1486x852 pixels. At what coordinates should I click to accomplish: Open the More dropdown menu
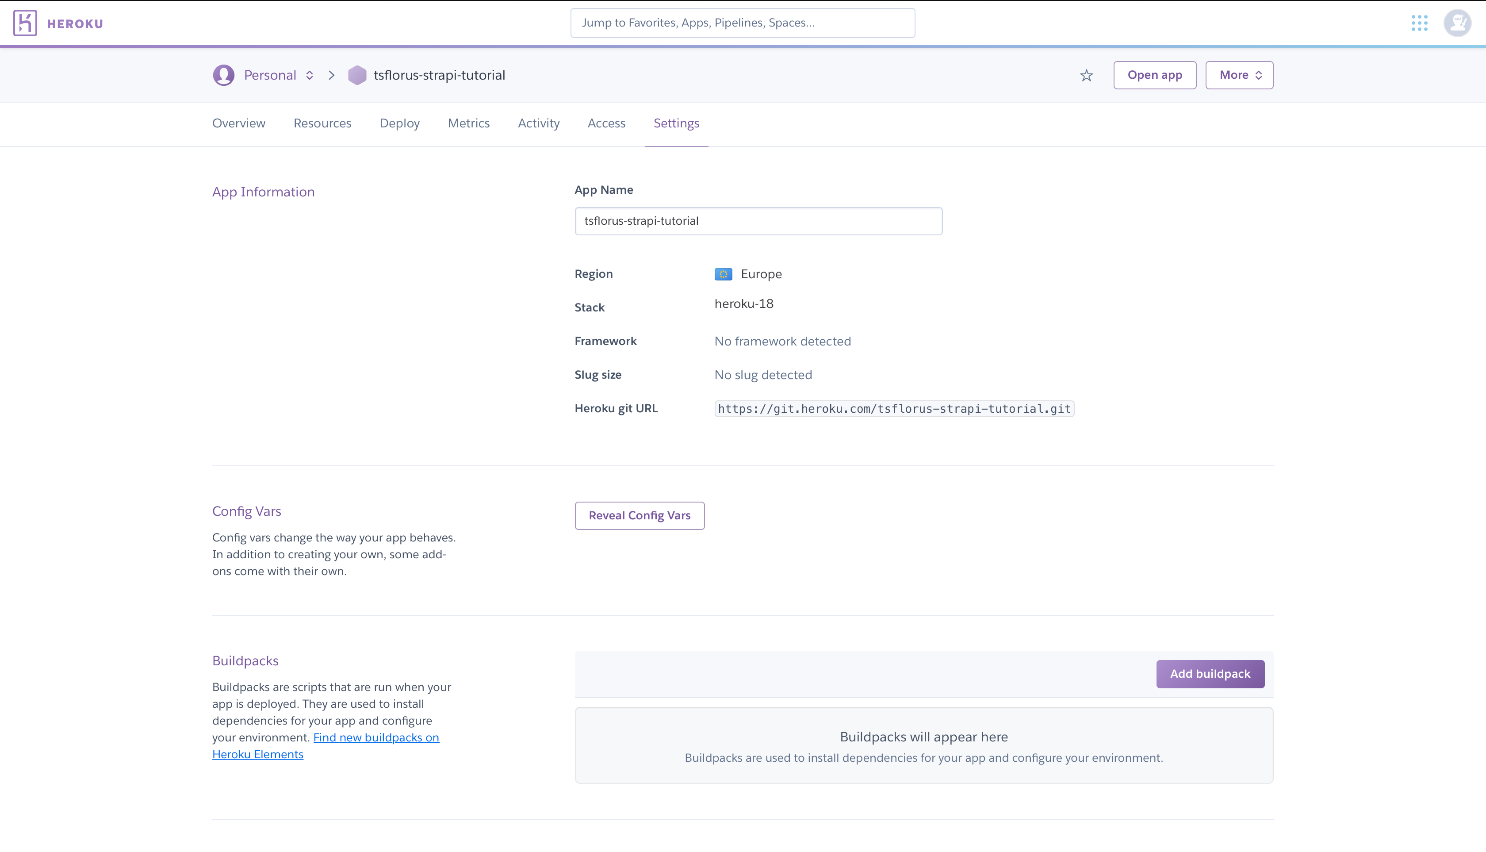[1239, 75]
